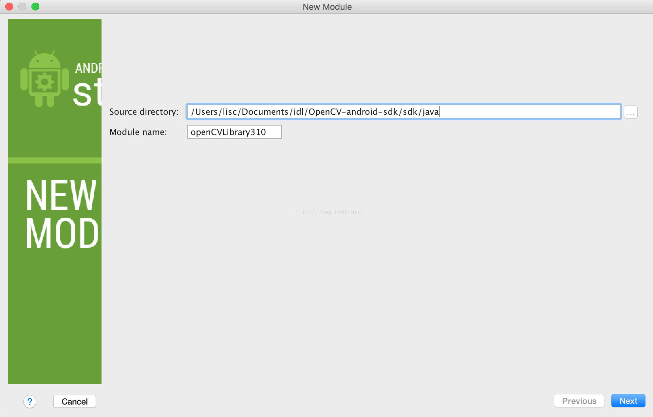Browse source directory with ellipsis button
653x417 pixels.
(631, 112)
